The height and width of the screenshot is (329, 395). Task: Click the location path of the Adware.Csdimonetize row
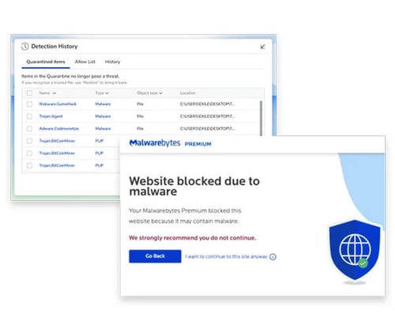pos(207,129)
